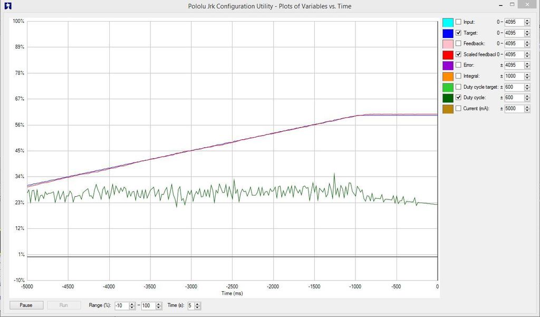Adjust the Range minimum spinner arrows
The height and width of the screenshot is (317, 540).
tap(132, 305)
